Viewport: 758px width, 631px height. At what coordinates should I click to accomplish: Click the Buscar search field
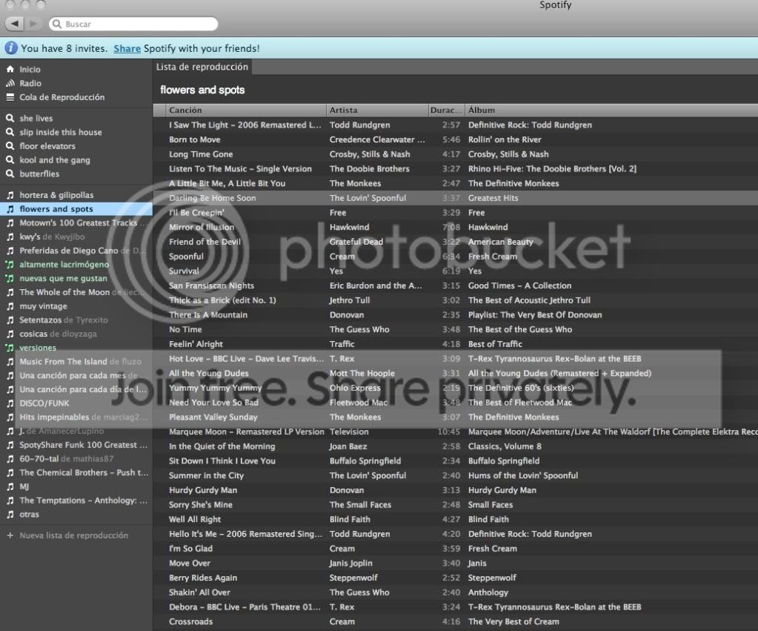click(x=137, y=24)
